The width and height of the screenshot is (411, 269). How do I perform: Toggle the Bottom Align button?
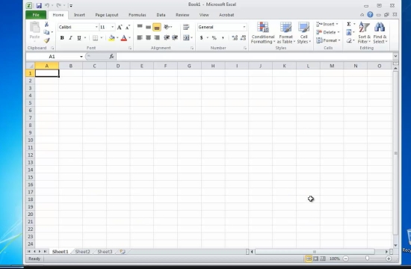coord(157,27)
